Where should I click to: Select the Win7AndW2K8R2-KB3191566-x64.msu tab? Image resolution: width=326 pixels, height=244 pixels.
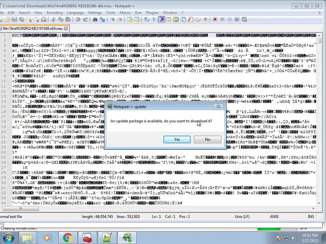pos(32,28)
